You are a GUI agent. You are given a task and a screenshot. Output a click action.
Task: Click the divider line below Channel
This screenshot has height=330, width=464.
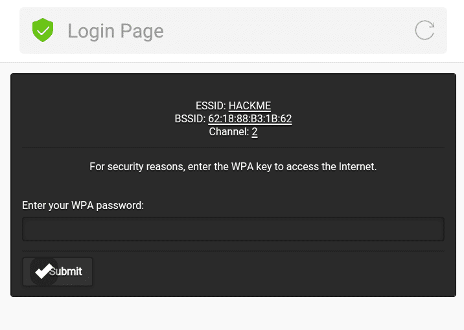pos(233,148)
